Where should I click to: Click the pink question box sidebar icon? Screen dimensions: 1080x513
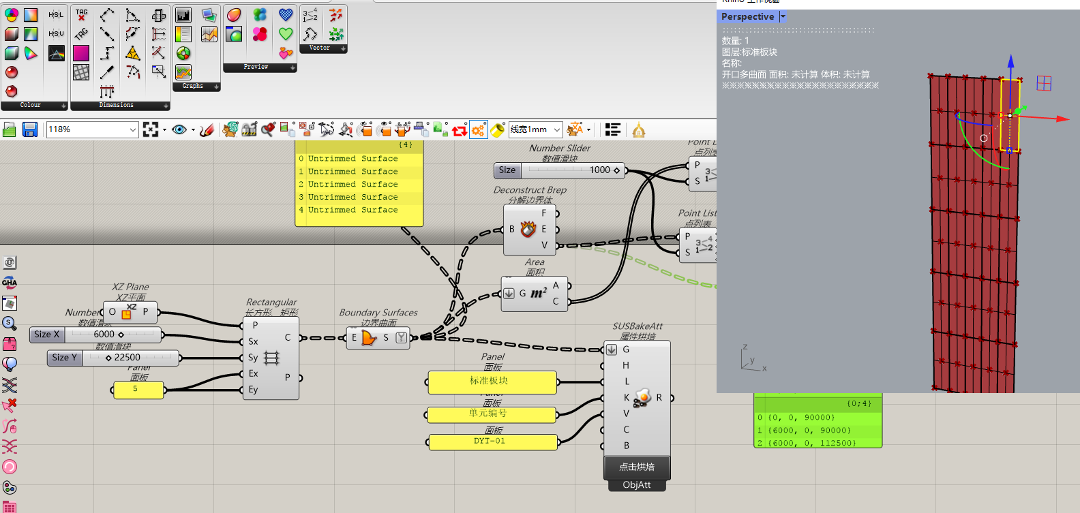tap(10, 344)
